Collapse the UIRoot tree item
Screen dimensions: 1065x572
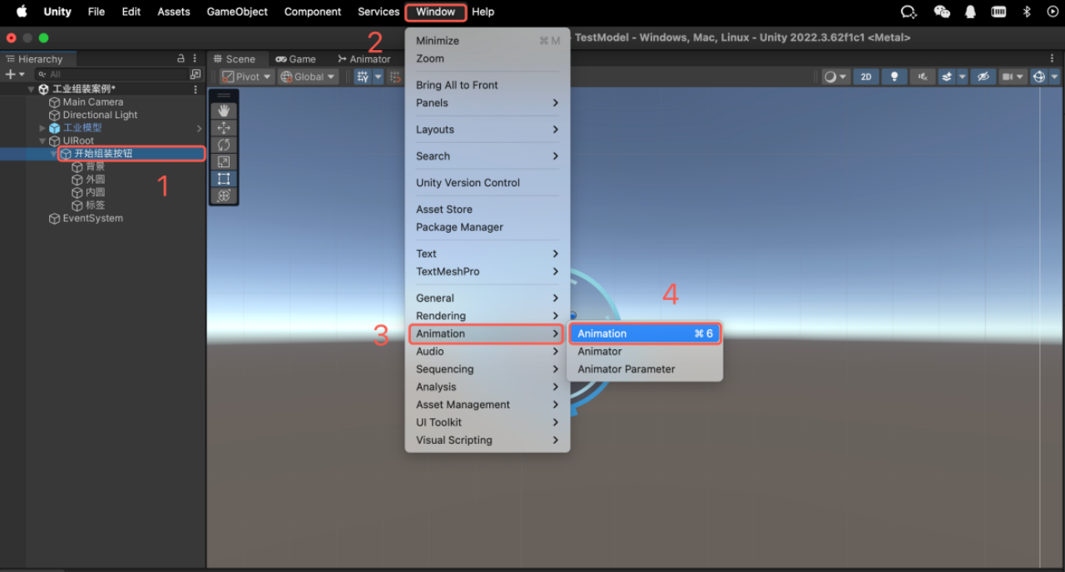click(42, 141)
